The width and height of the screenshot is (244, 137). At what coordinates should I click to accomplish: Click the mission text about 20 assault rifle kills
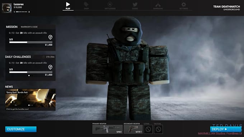(28, 33)
